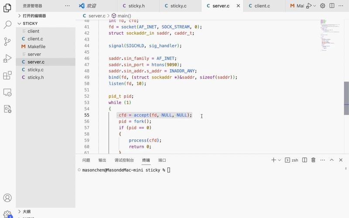
Task: Close the server.c editor tab
Action: tap(238, 6)
